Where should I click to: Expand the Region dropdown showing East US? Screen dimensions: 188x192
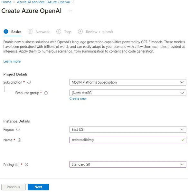(128, 129)
